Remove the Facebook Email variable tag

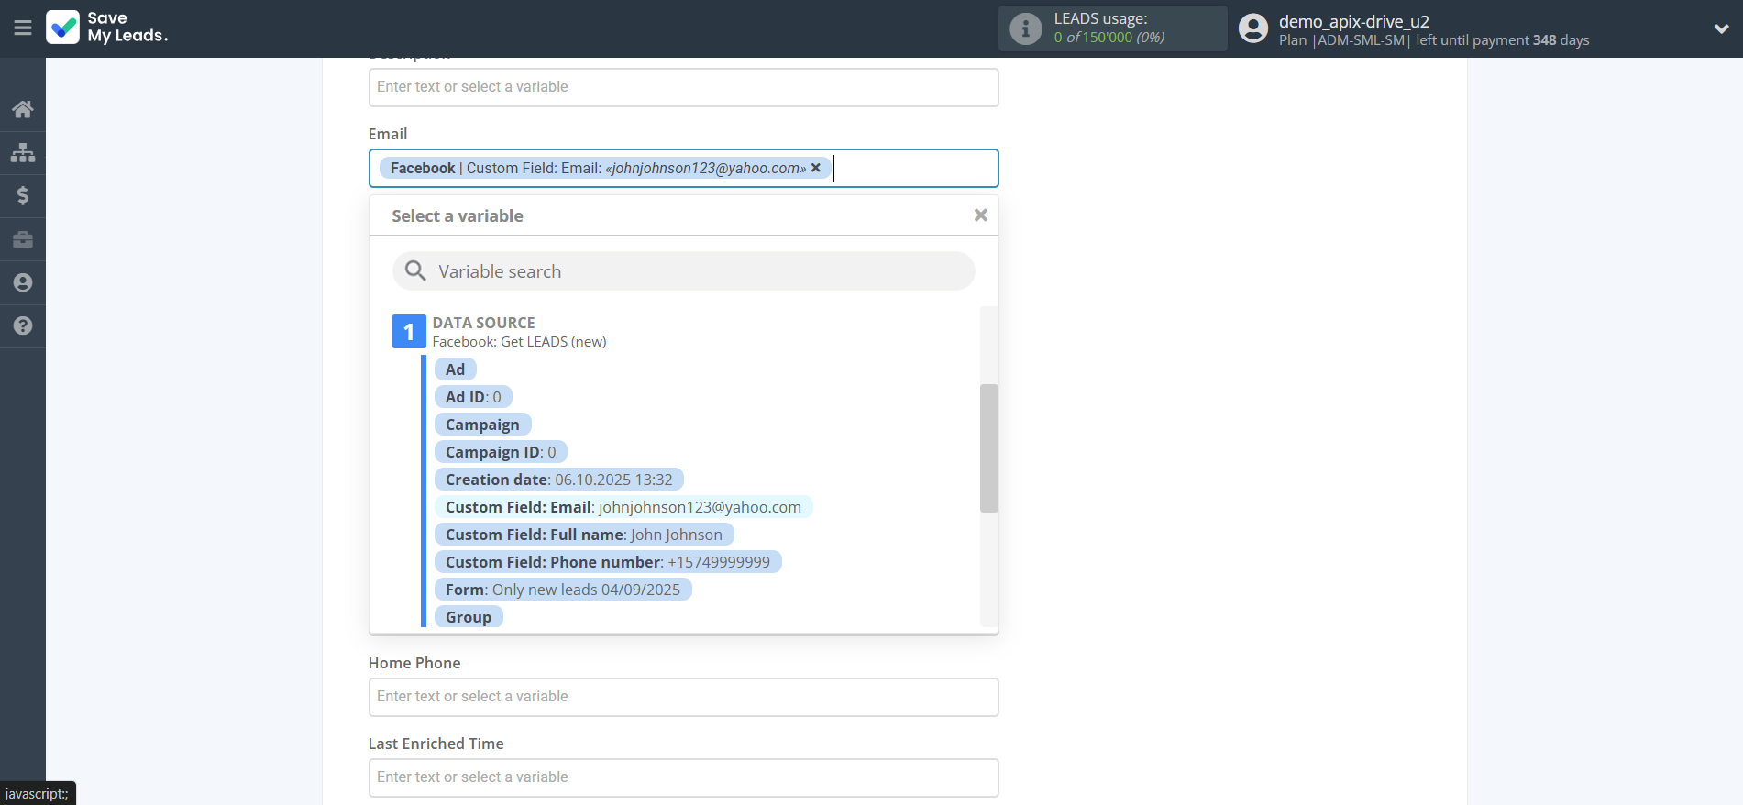pyautogui.click(x=816, y=168)
